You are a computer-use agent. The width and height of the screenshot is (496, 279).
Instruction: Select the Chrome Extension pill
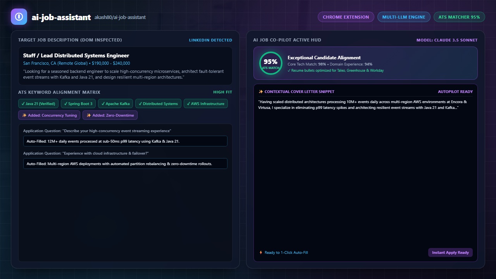(x=346, y=17)
